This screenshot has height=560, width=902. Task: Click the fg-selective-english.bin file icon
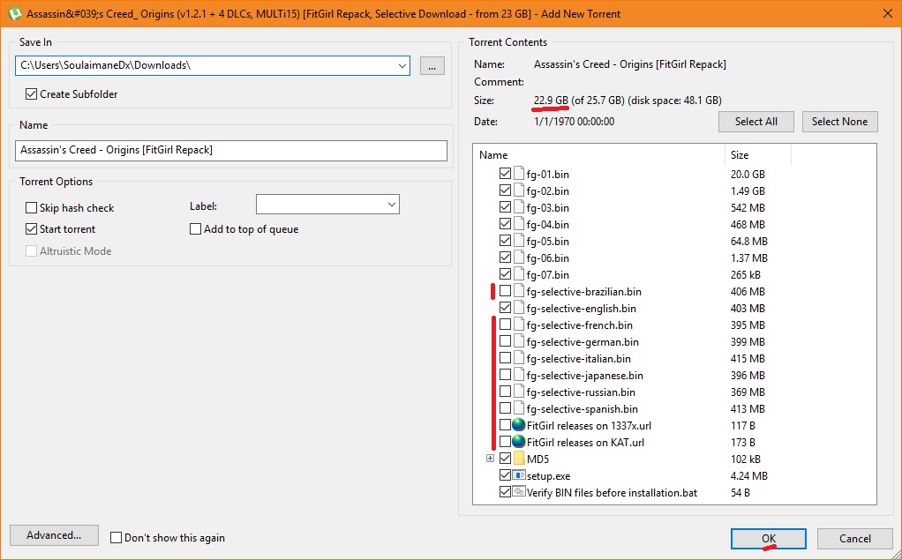(519, 308)
